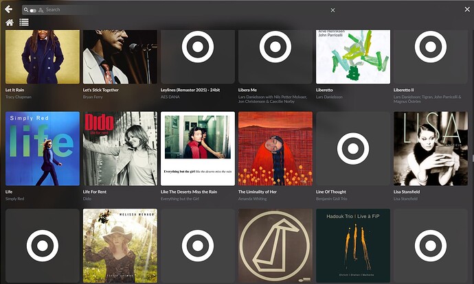This screenshot has height=284, width=474.
Task: Open Lisa Stansfield album cover
Action: click(431, 149)
